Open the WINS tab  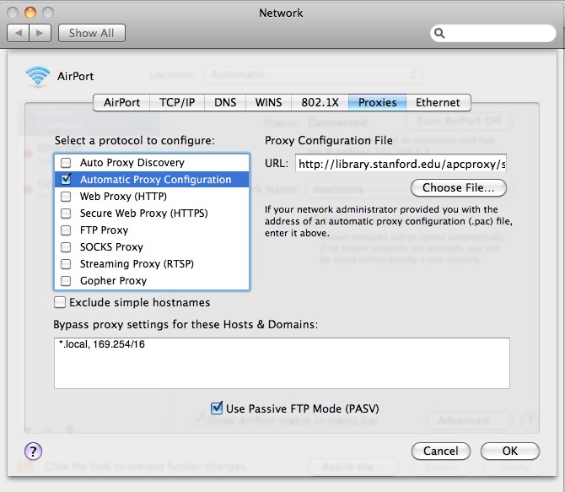point(268,102)
